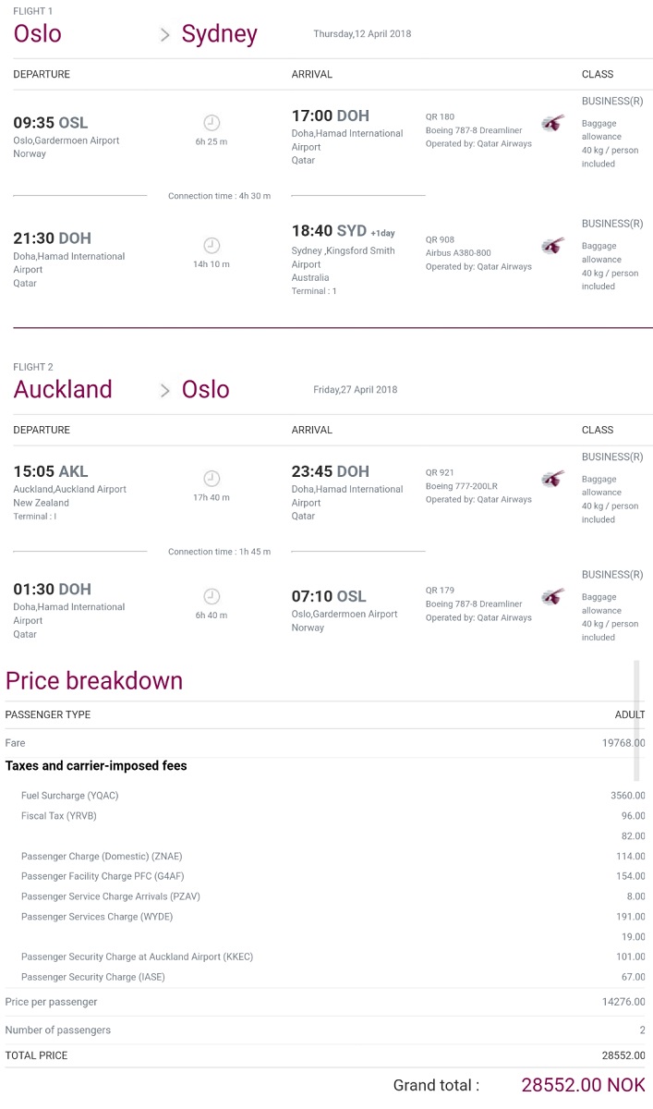Click the arrow between Auckland and Oslo

(165, 391)
